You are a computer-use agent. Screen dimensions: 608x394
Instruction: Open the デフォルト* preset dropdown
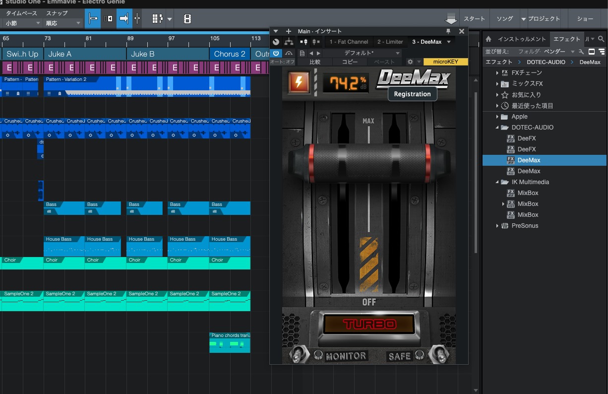point(363,53)
